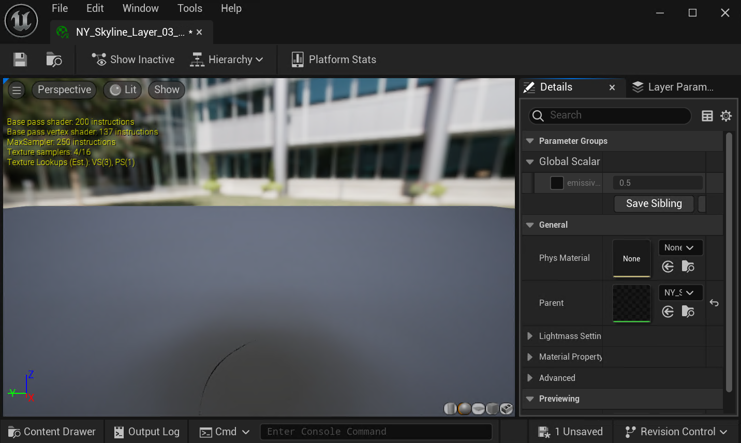The width and height of the screenshot is (741, 443).
Task: Use selected asset for Phys Material
Action: tap(668, 267)
